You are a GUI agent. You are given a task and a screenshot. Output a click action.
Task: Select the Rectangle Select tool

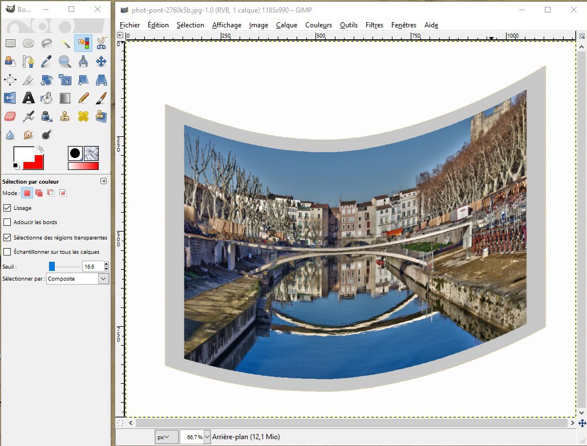(x=10, y=43)
